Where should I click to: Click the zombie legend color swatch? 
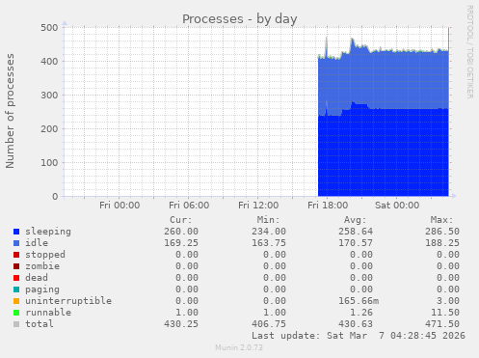click(16, 266)
